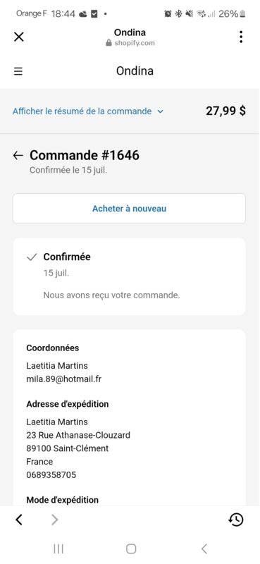Screen dimensions: 260x564
Task: Navigate back with the browser back chevron
Action: click(x=19, y=520)
